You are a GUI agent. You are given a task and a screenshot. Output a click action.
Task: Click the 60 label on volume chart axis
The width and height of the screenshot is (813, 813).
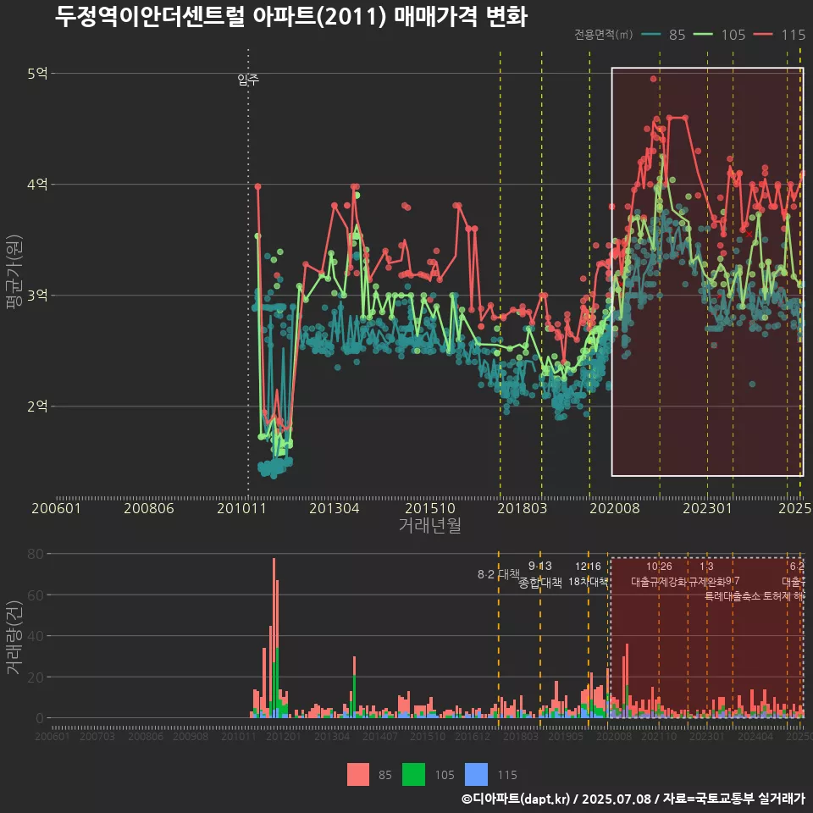click(x=36, y=595)
